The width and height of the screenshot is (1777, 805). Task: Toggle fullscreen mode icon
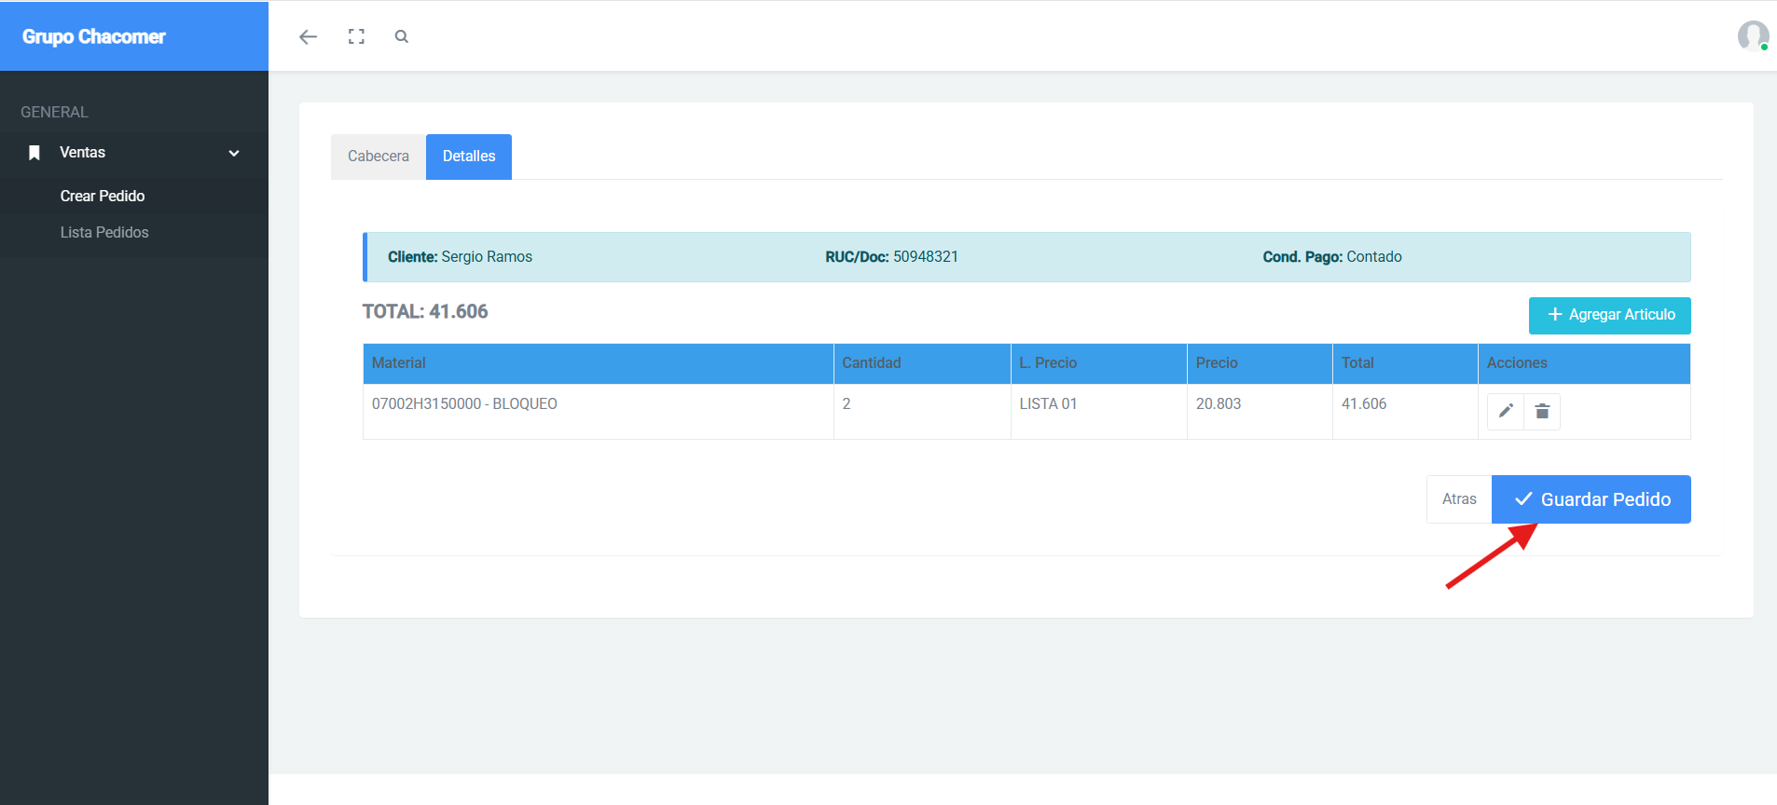[356, 37]
